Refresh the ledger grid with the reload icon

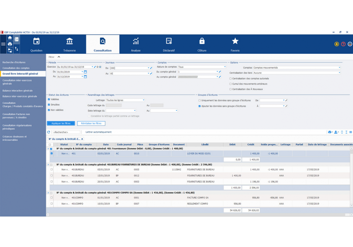pos(49,132)
